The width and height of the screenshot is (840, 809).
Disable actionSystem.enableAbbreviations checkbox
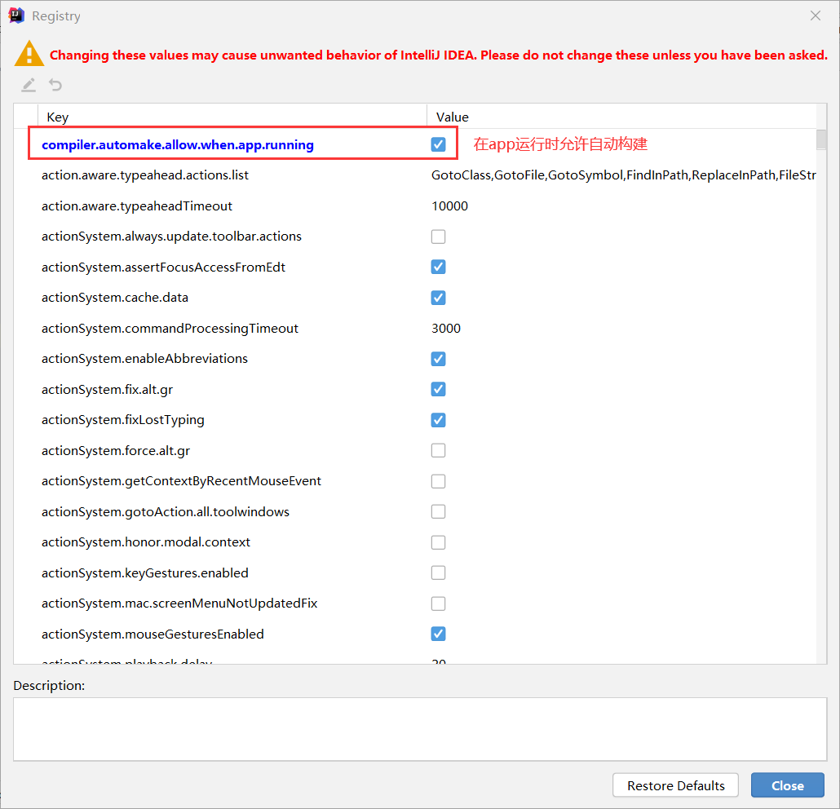[438, 359]
